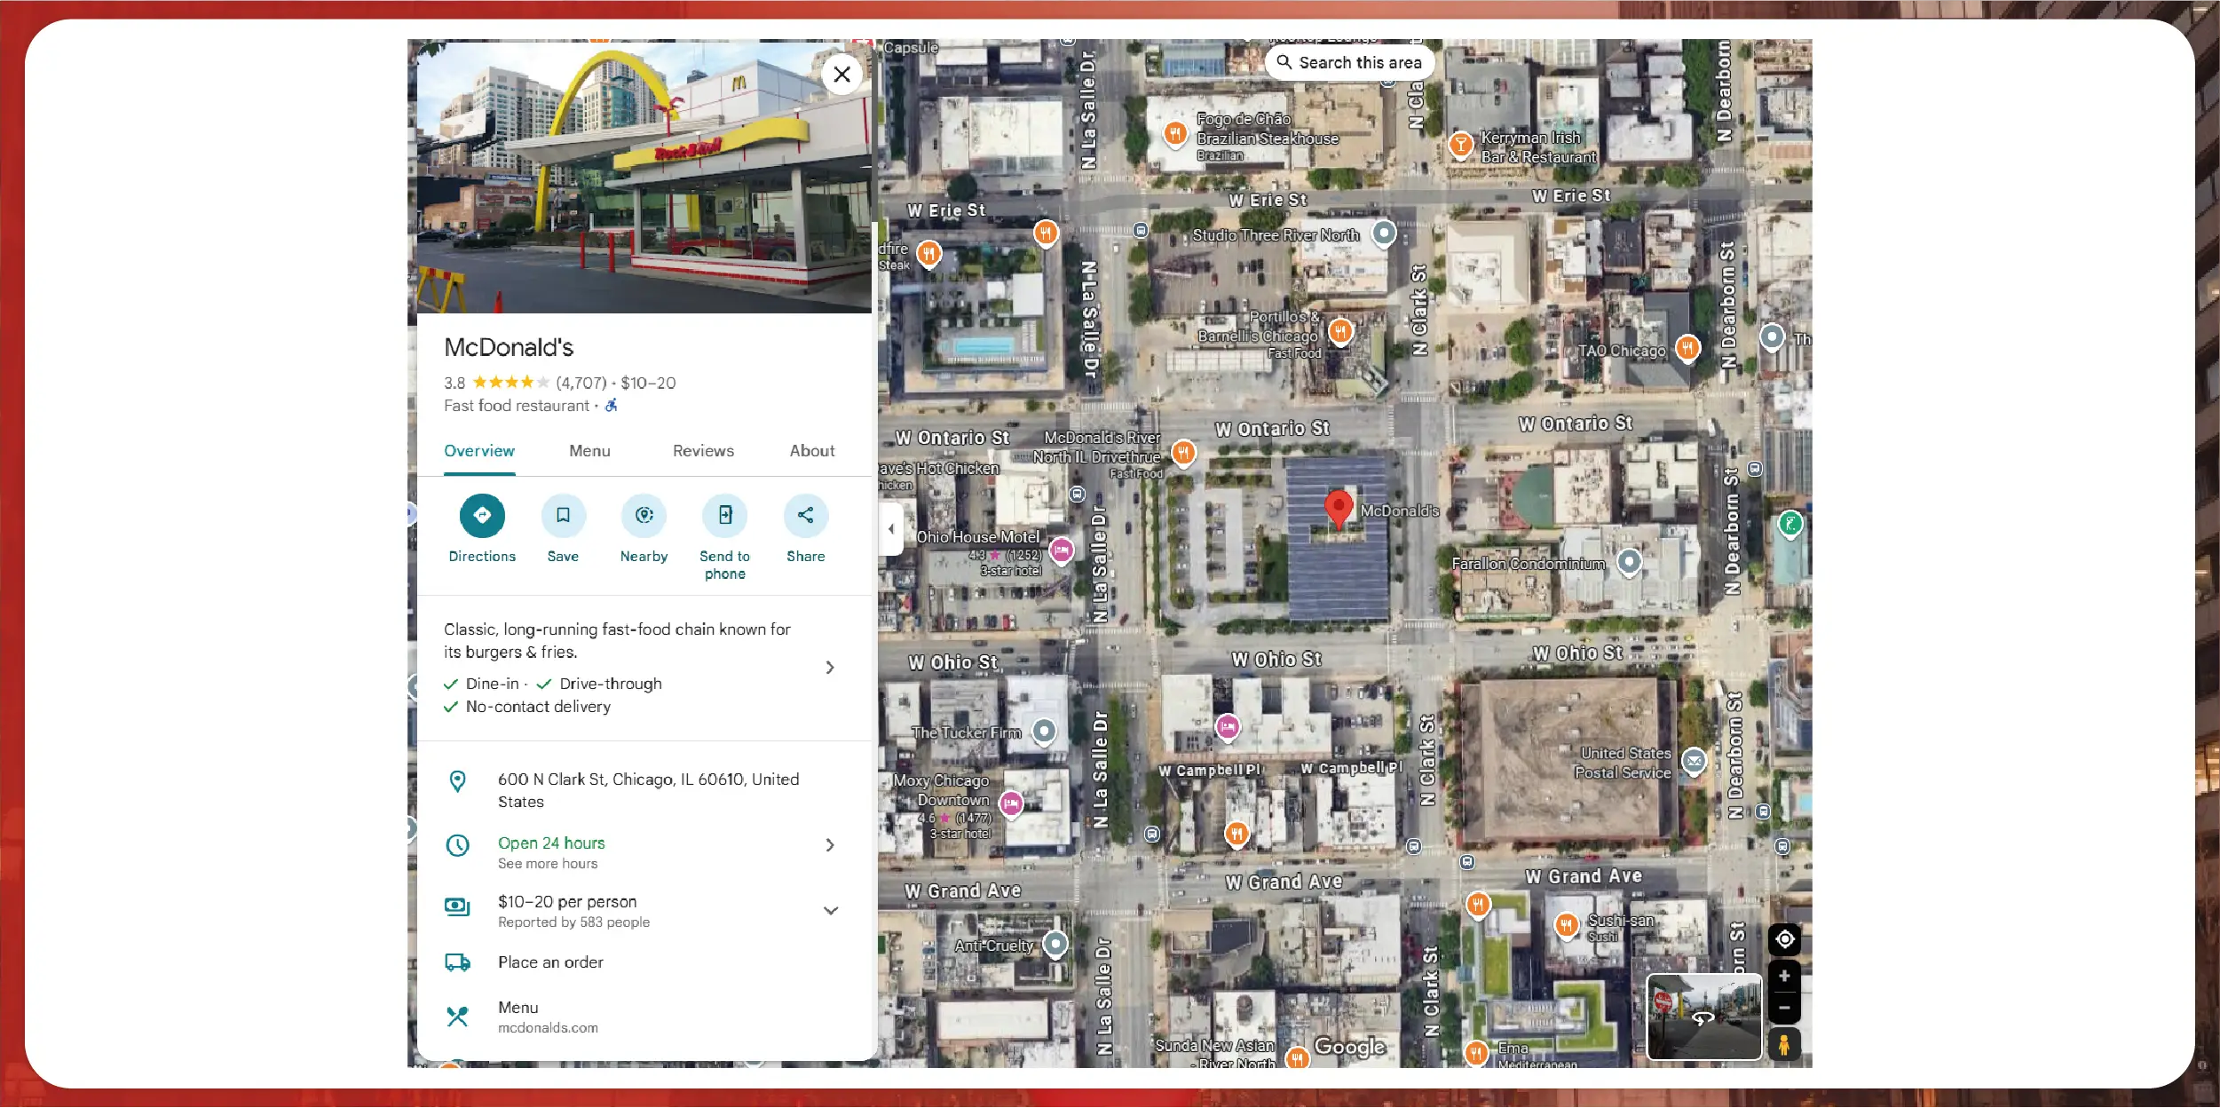The height and width of the screenshot is (1108, 2220).
Task: Switch to the Menu tab
Action: coord(589,451)
